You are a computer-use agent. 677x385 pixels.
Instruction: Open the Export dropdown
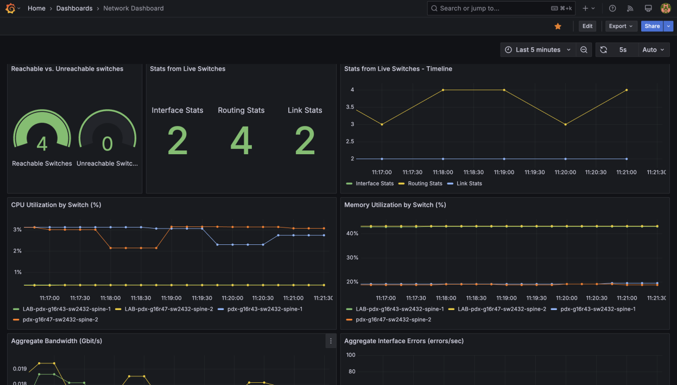[621, 26]
